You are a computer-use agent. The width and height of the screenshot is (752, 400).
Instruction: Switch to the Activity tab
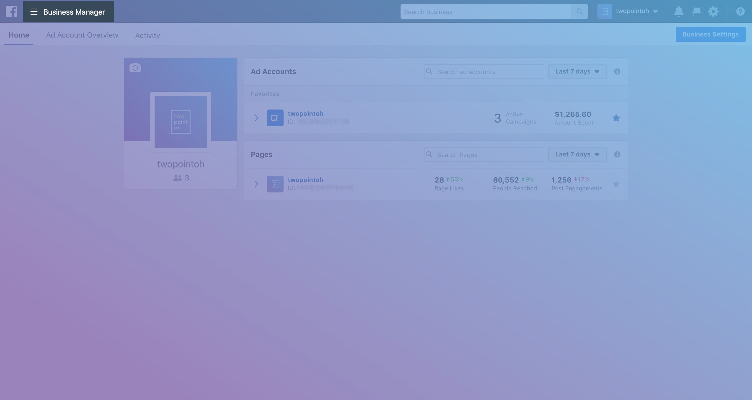pos(148,35)
